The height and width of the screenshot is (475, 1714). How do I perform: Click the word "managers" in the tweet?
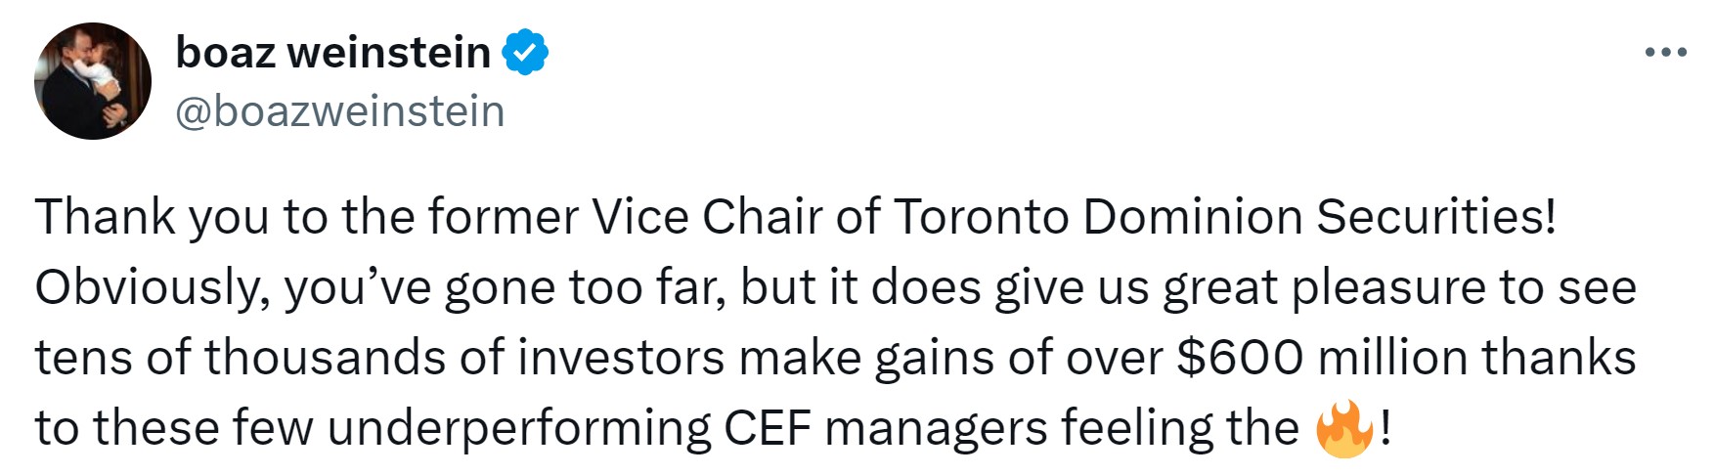click(x=936, y=429)
